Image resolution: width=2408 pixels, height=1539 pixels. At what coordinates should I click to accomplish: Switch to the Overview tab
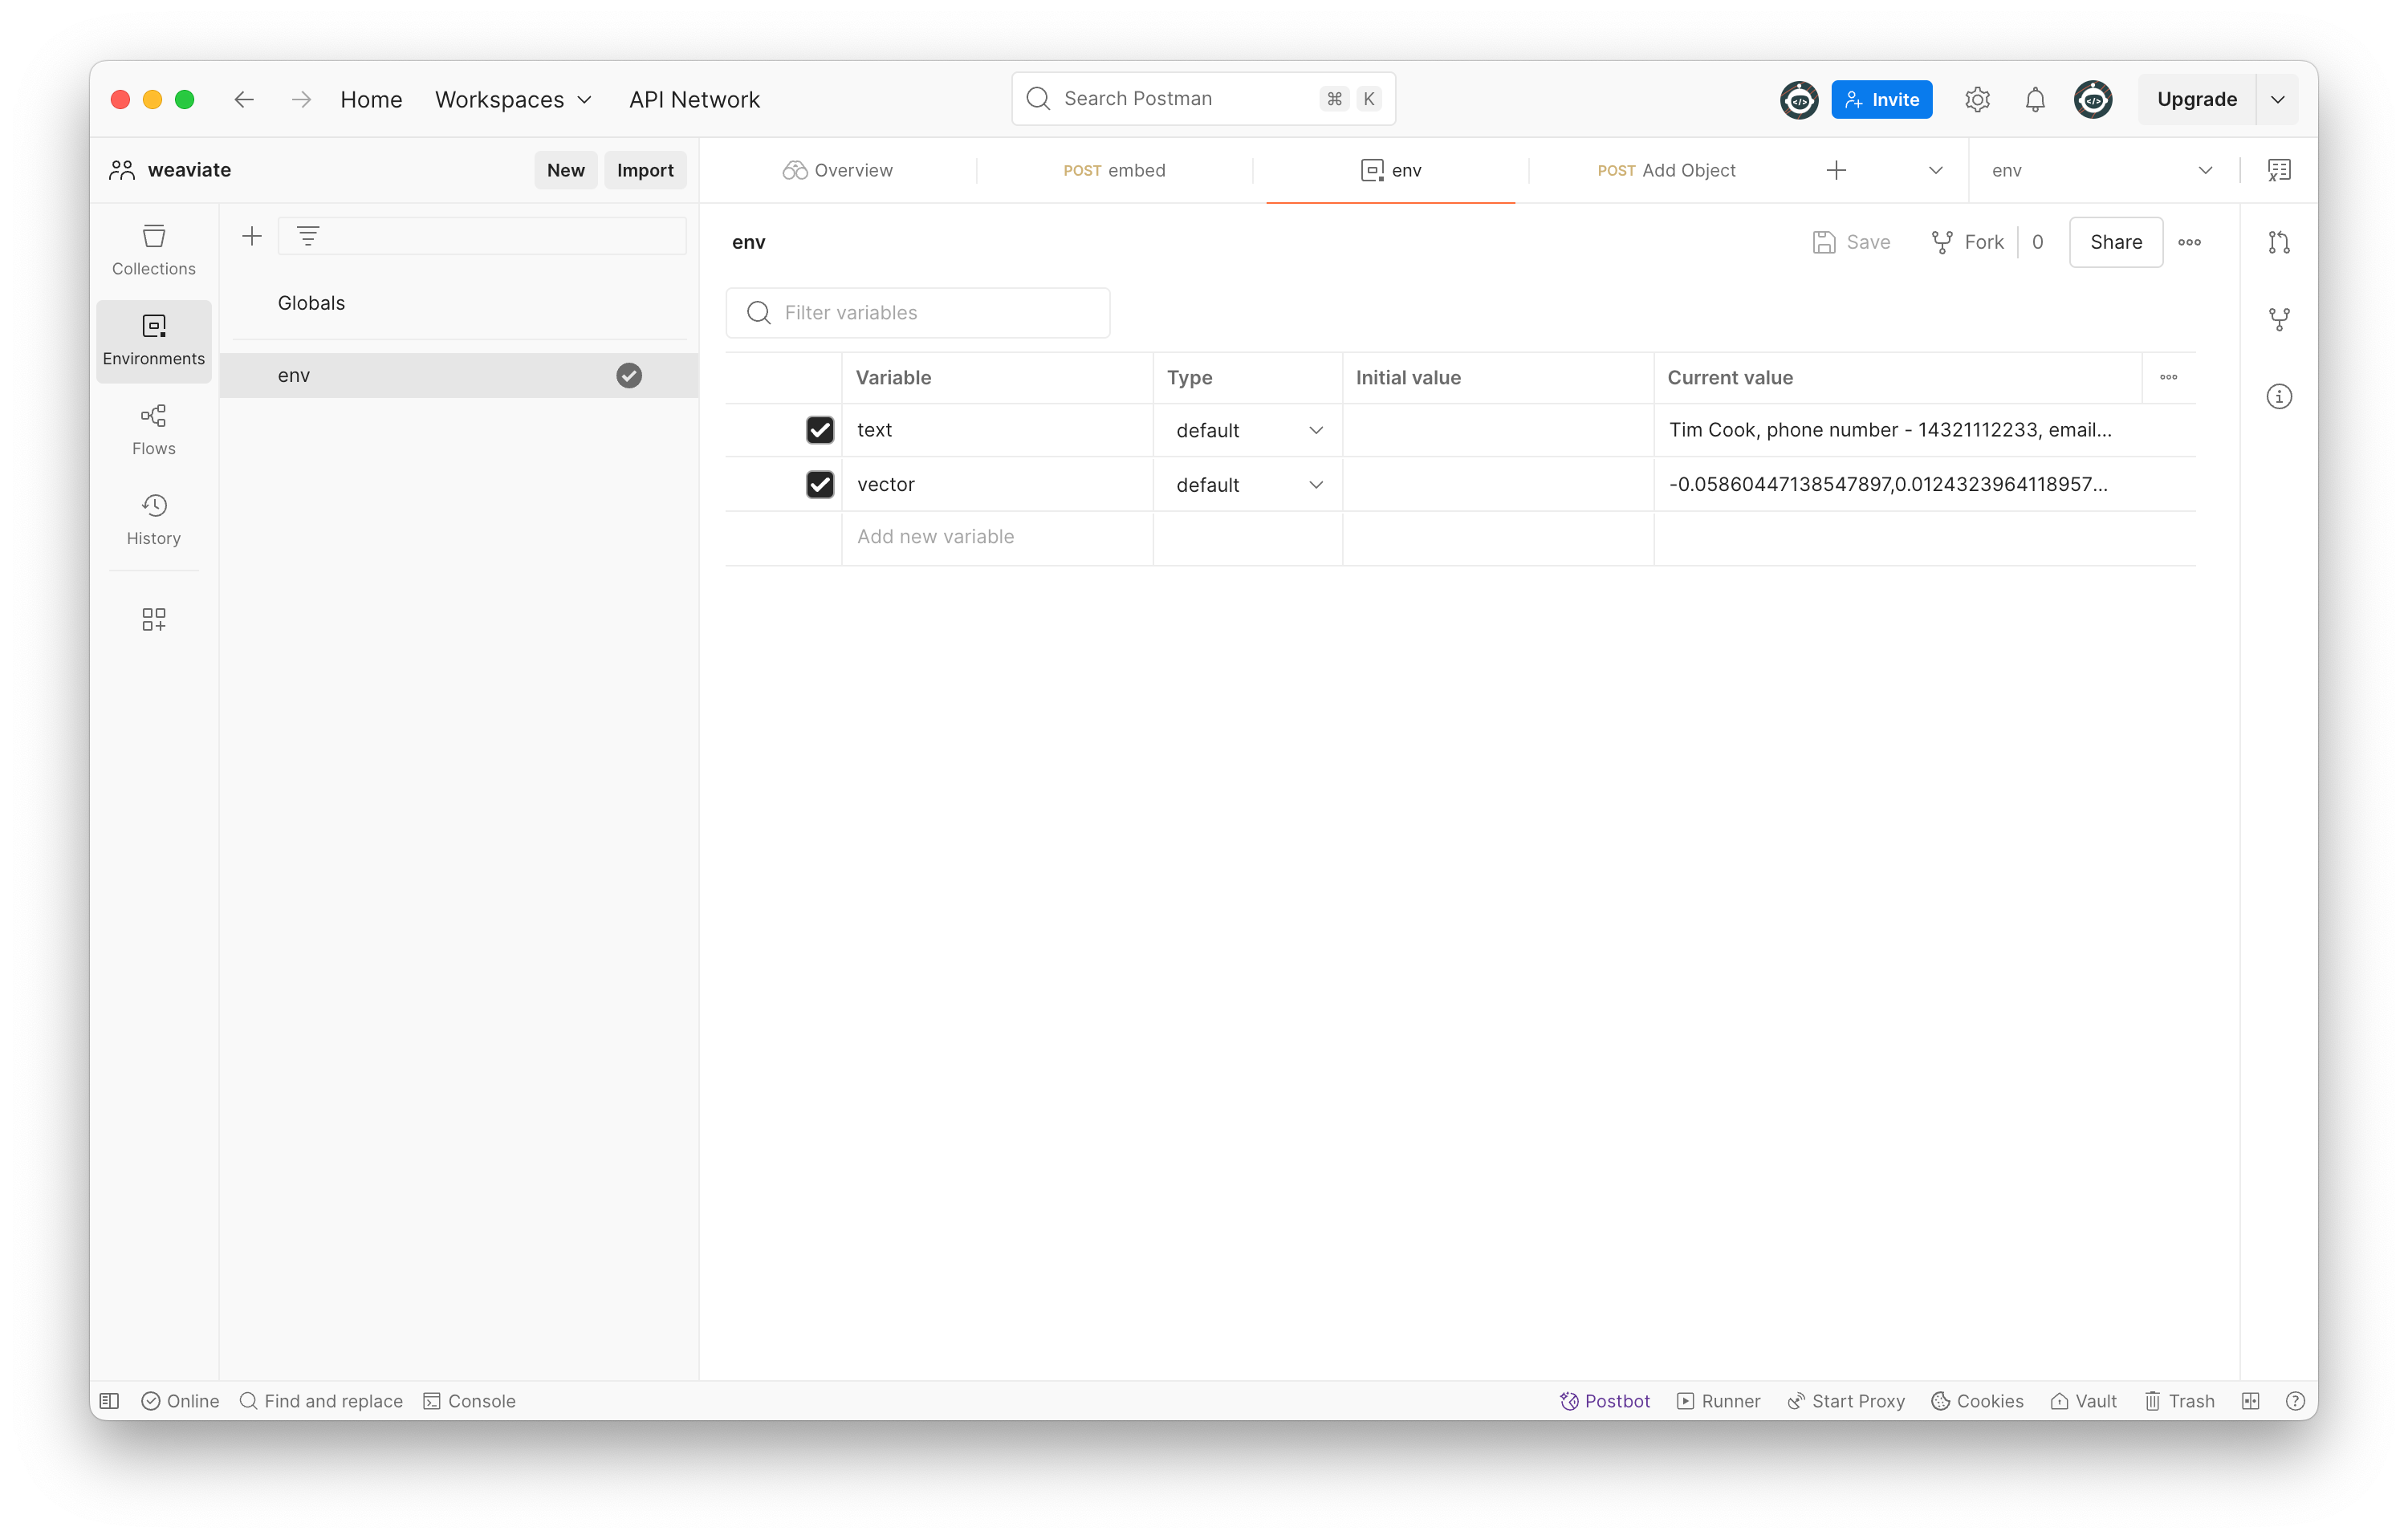pyautogui.click(x=838, y=170)
